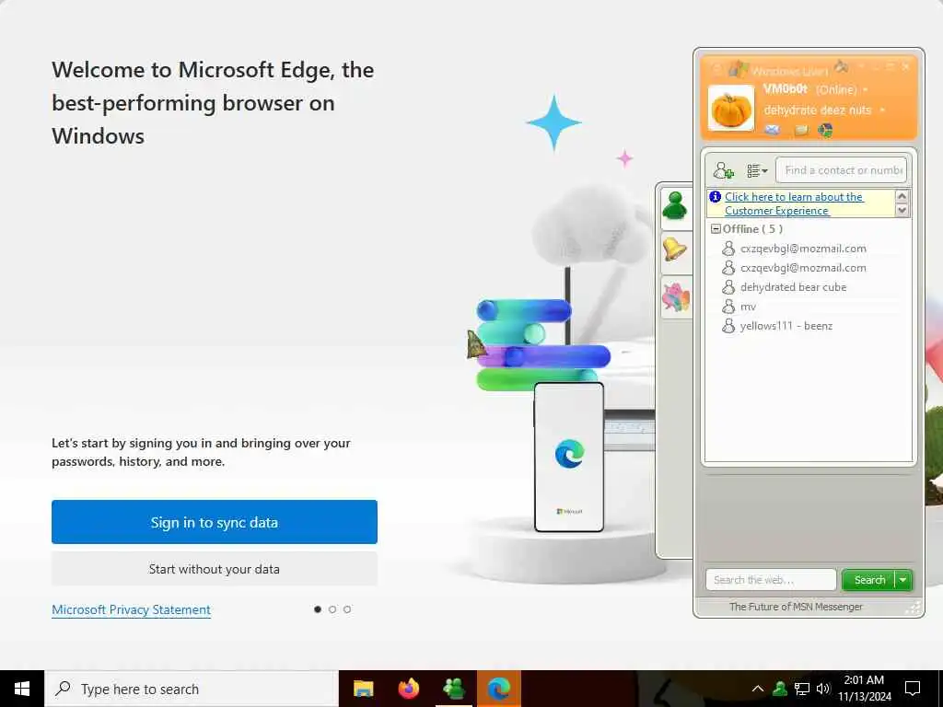Click the Messenger system tray icon
The height and width of the screenshot is (707, 943).
pyautogui.click(x=780, y=689)
